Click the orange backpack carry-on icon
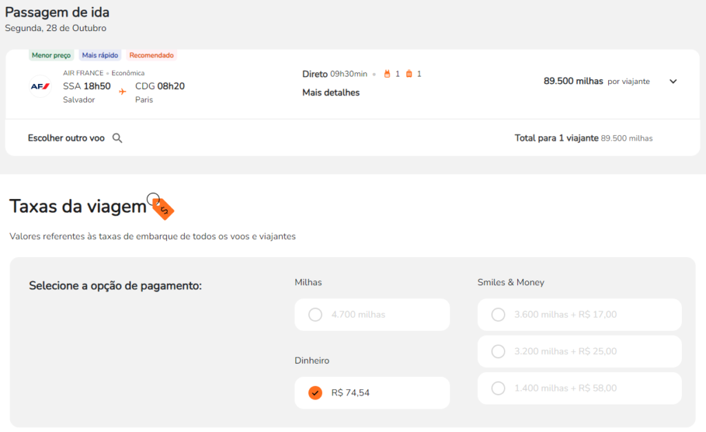This screenshot has width=706, height=432. coord(387,74)
